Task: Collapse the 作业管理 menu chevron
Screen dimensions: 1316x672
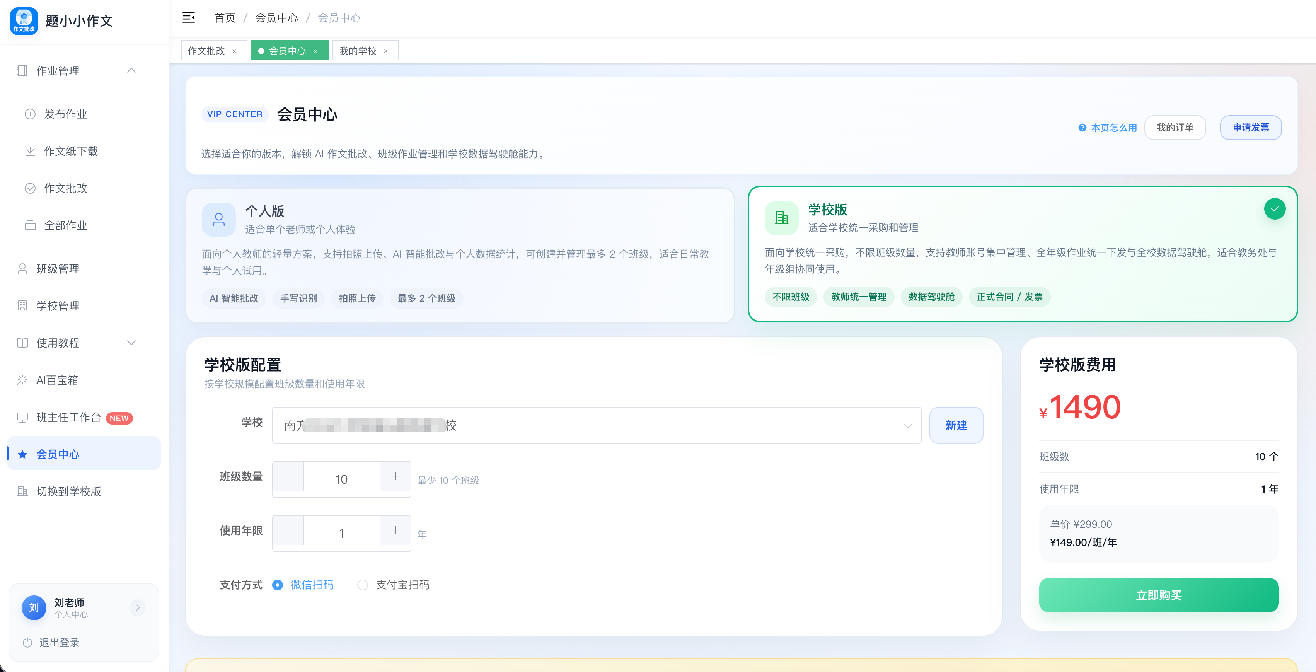Action: (131, 70)
